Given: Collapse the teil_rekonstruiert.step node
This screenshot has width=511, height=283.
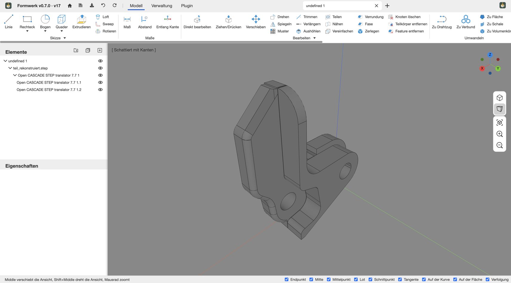Looking at the screenshot, I should pos(10,68).
